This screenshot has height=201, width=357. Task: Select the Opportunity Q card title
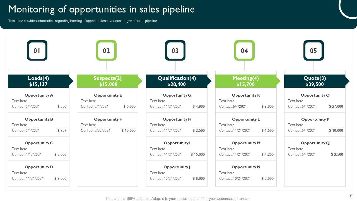[x=315, y=143]
